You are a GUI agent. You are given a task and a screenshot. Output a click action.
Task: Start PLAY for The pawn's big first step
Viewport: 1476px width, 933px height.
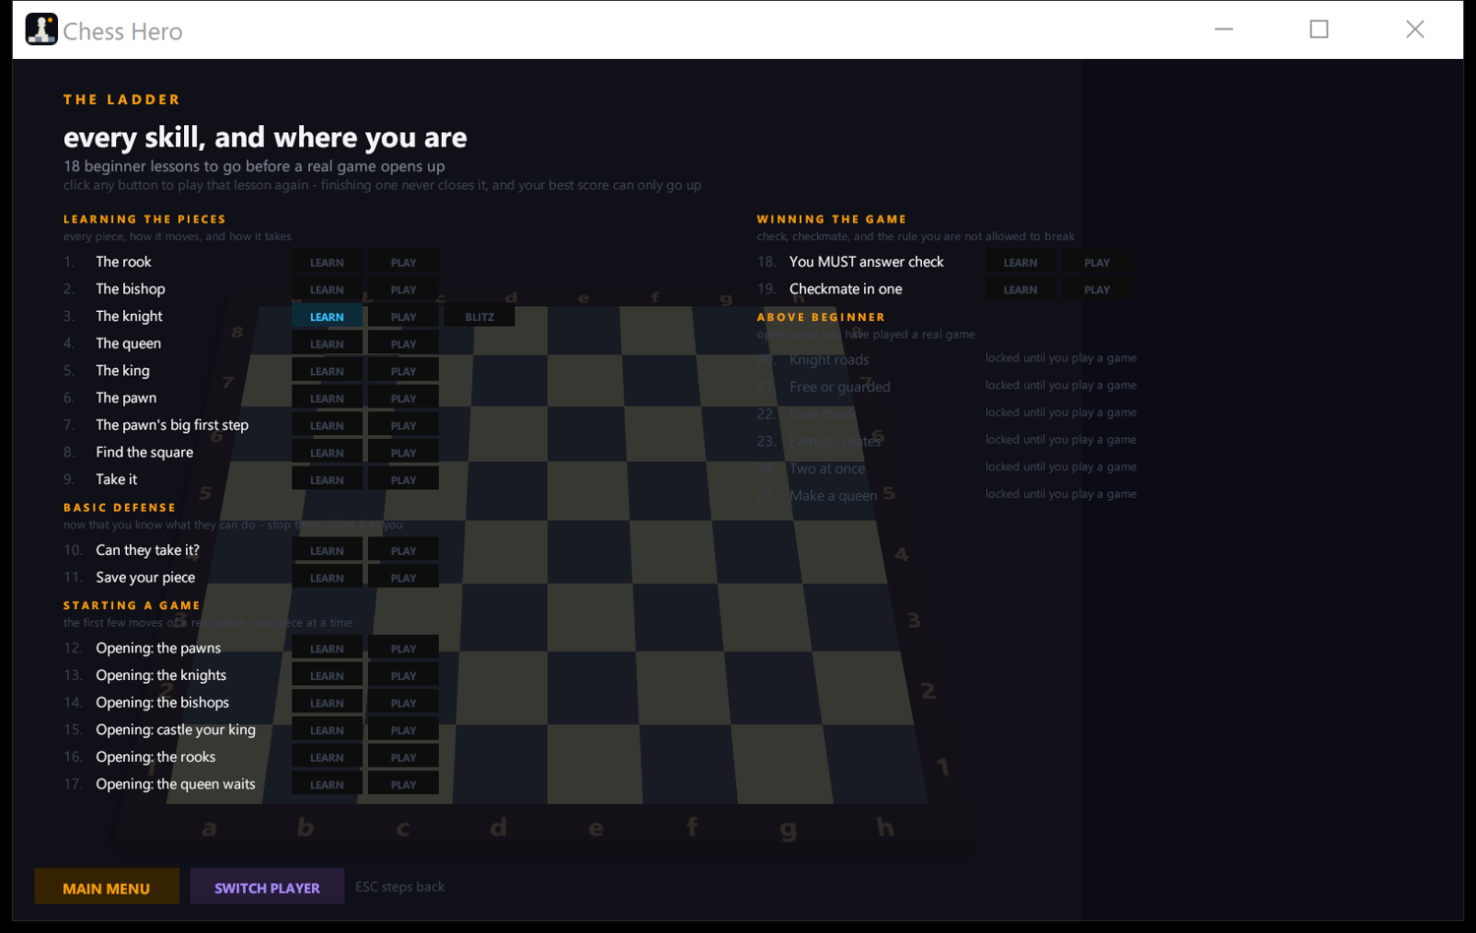click(403, 426)
